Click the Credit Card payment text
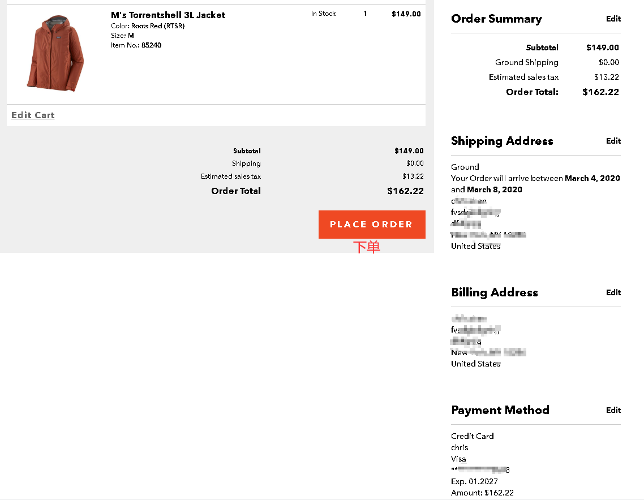Screen dimensions: 644x500 click(x=473, y=436)
